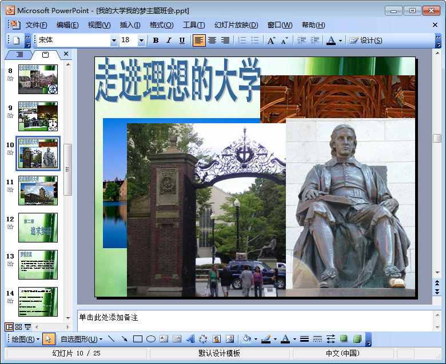
Task: Toggle Italic formatting
Action: pyautogui.click(x=169, y=41)
